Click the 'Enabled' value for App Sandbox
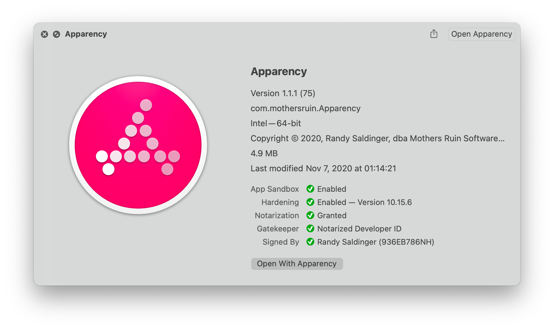This screenshot has width=554, height=330. click(x=332, y=189)
